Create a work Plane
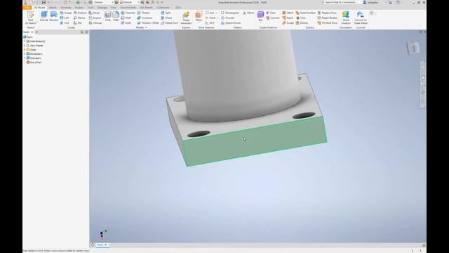The width and height of the screenshot is (449, 253). point(199,17)
